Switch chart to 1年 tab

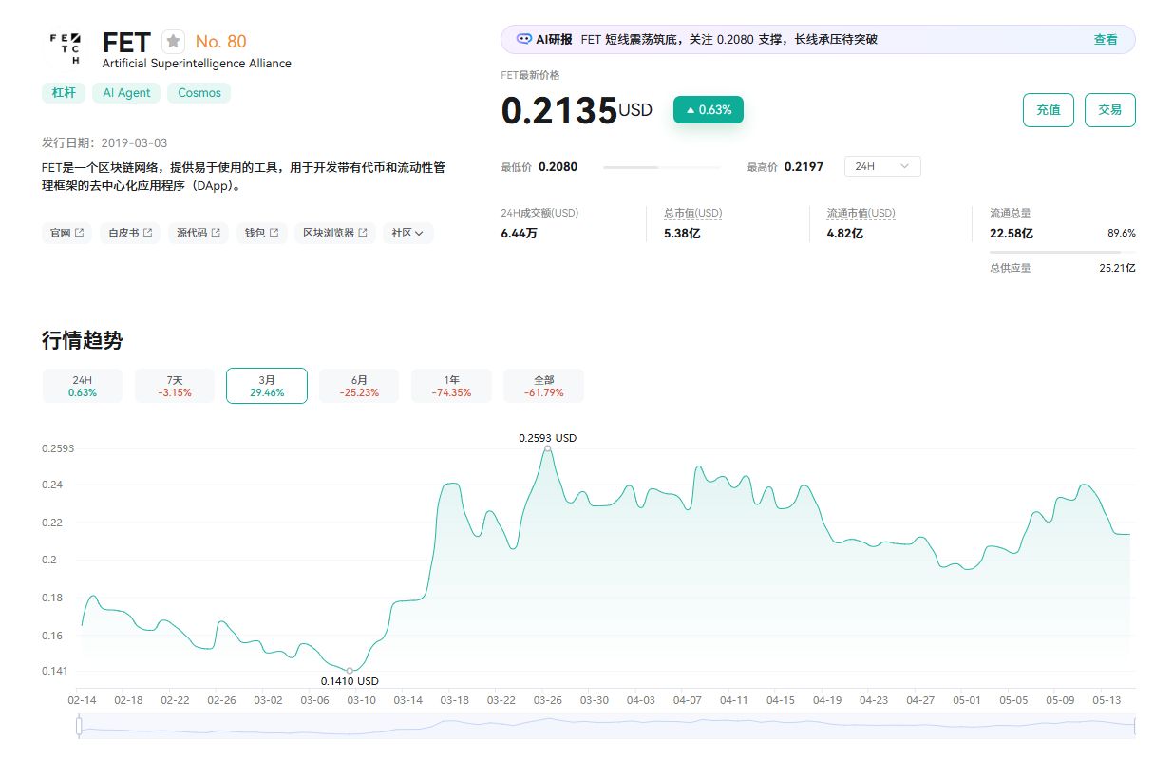coord(451,386)
